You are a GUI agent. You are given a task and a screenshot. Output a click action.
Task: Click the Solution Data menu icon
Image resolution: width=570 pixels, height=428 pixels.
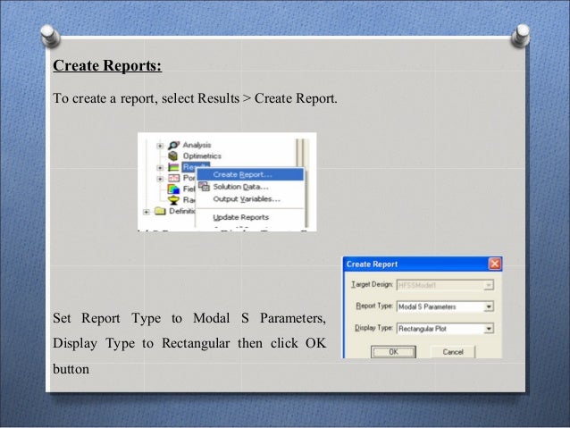click(x=205, y=187)
